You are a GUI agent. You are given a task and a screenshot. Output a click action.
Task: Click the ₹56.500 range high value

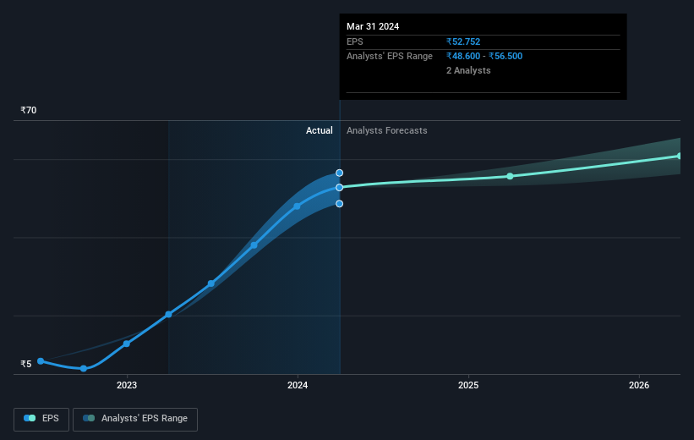pyautogui.click(x=505, y=57)
